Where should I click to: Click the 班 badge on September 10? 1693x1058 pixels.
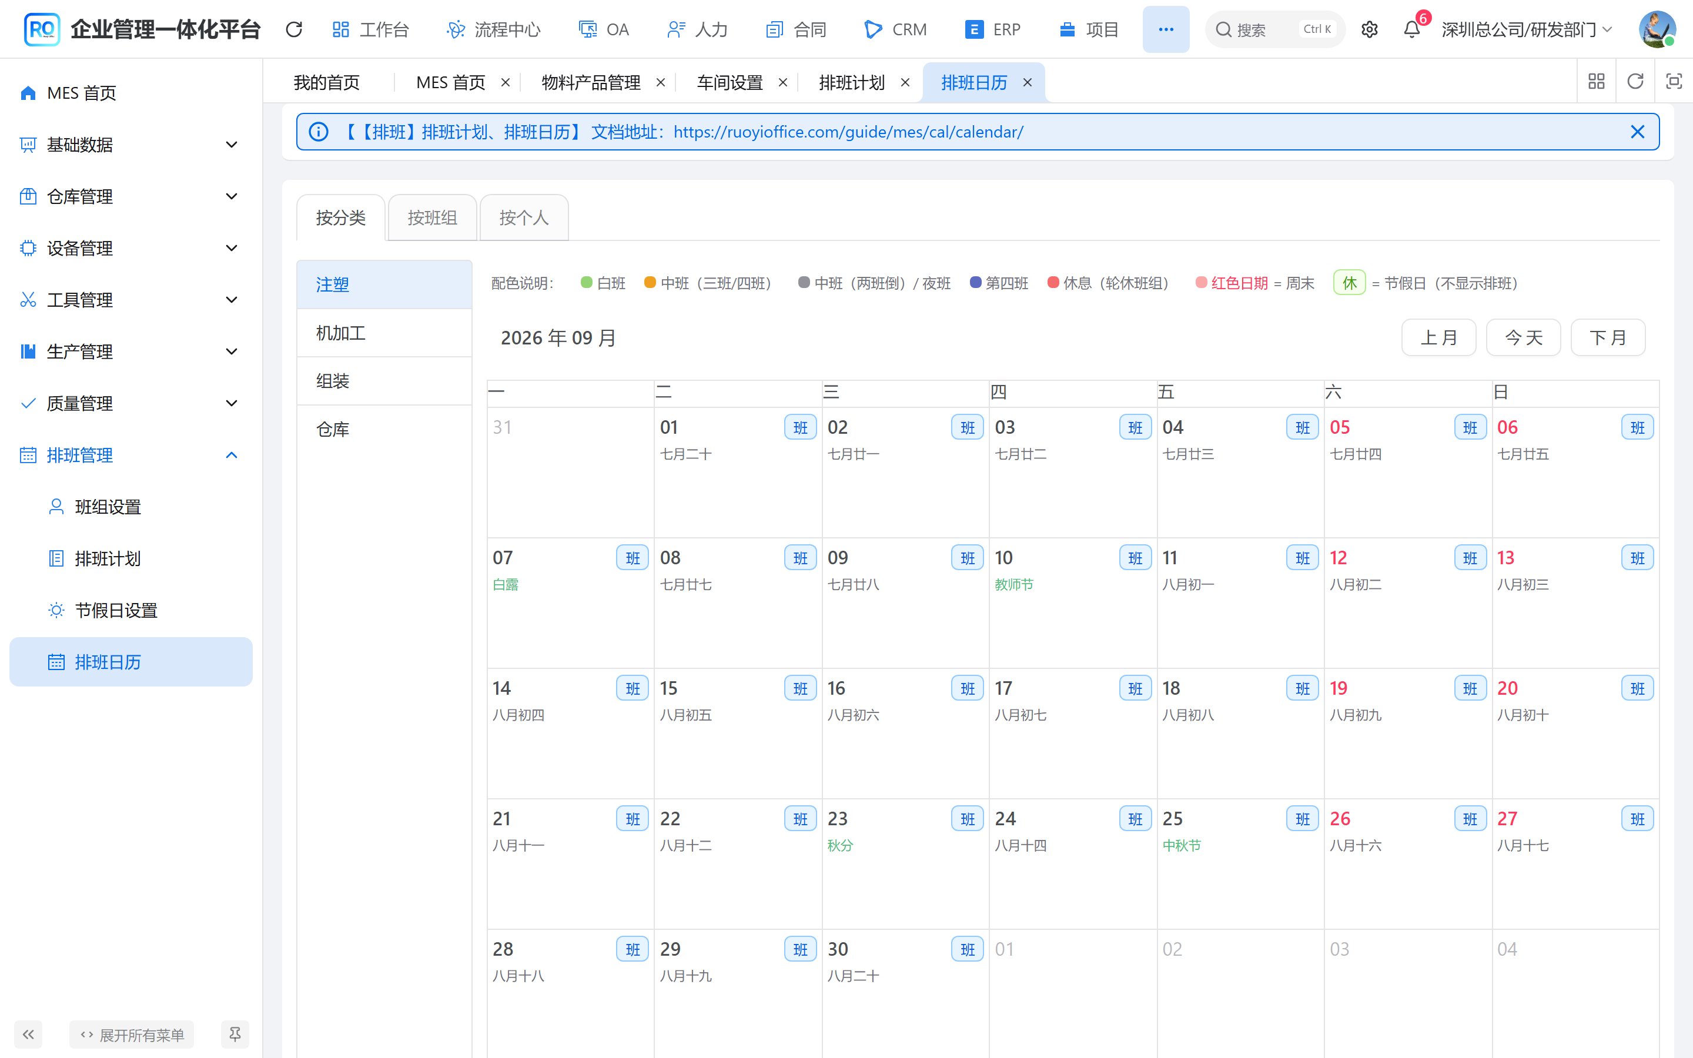1135,558
